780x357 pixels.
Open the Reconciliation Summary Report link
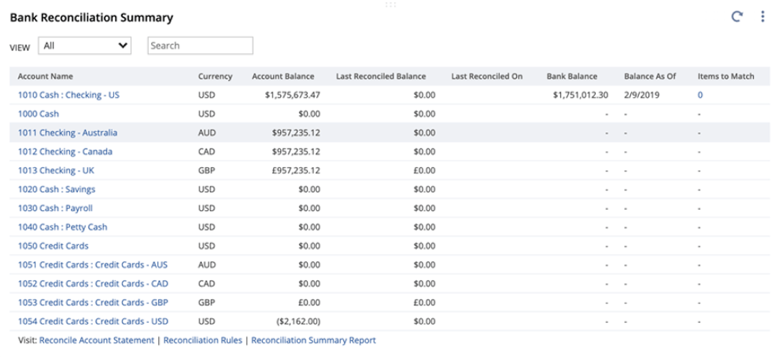(x=313, y=340)
